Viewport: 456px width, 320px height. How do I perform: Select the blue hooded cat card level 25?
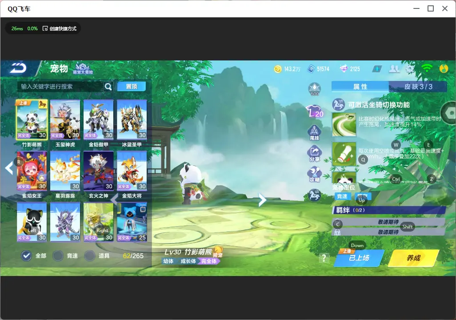pyautogui.click(x=132, y=222)
